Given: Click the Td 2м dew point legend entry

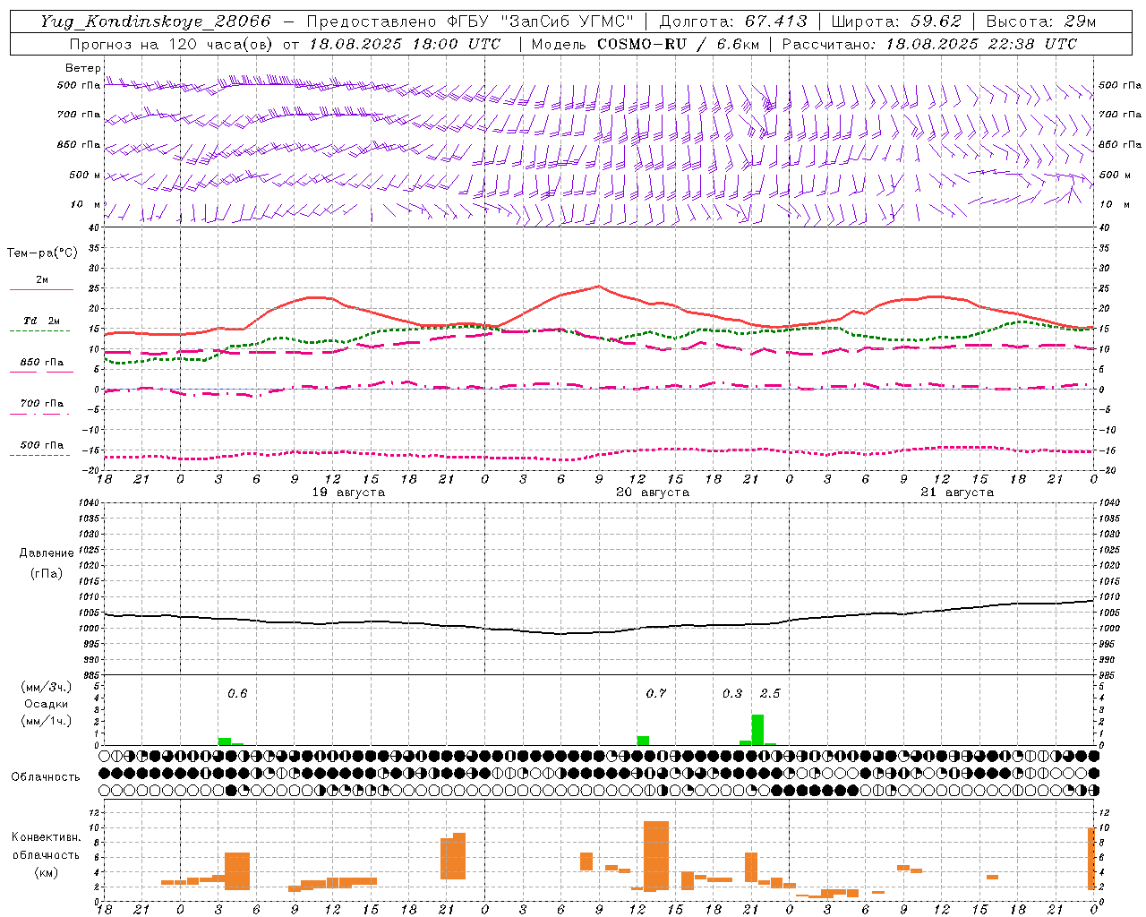Looking at the screenshot, I should pyautogui.click(x=41, y=321).
